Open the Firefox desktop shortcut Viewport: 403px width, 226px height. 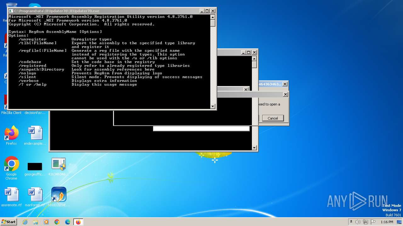(x=11, y=135)
